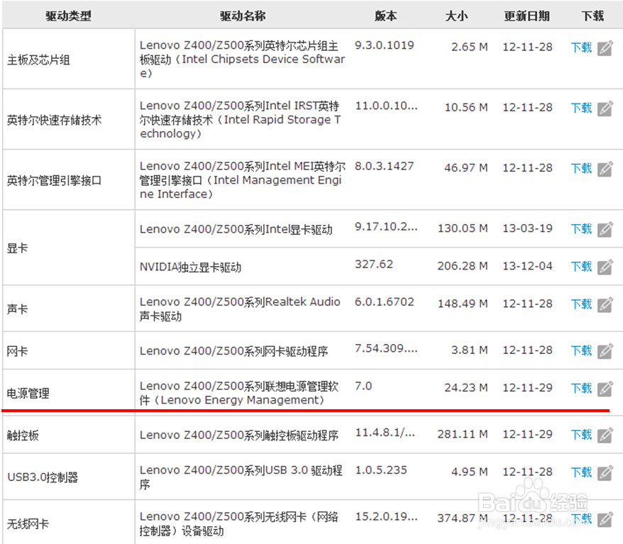Click version 6.0.1.6702
The width and height of the screenshot is (623, 544).
point(384,301)
